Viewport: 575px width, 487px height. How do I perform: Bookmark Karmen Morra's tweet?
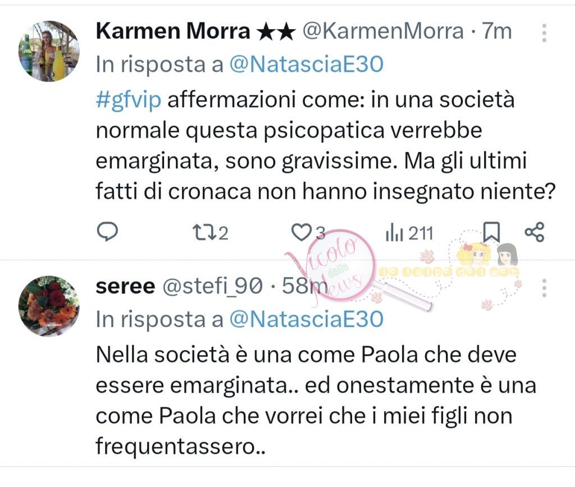pos(491,231)
